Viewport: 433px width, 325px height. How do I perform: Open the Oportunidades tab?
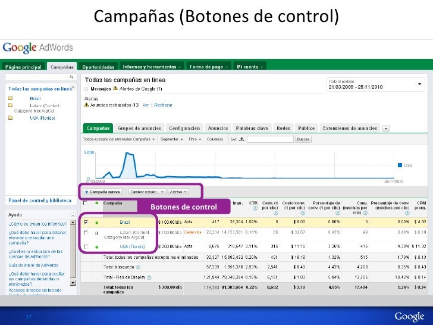[x=98, y=67]
